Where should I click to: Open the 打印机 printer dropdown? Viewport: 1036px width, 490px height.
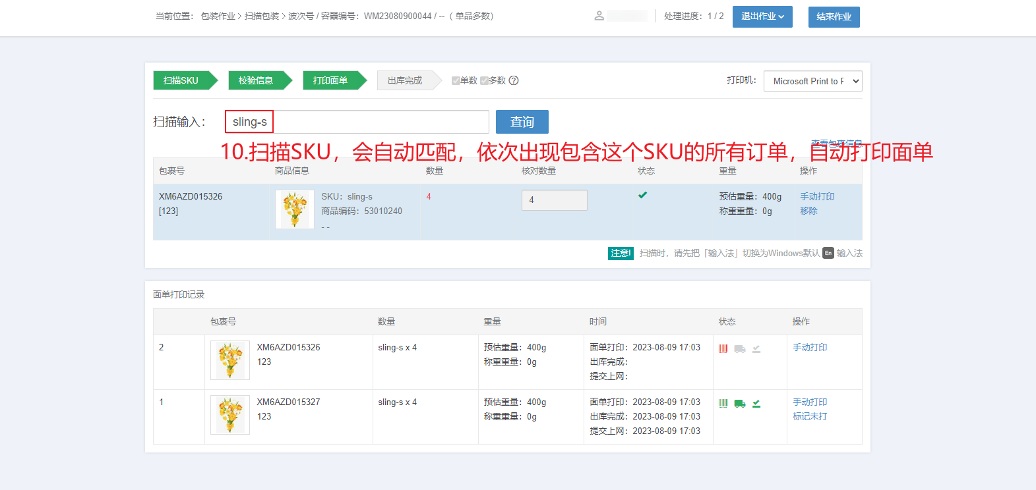tap(812, 81)
